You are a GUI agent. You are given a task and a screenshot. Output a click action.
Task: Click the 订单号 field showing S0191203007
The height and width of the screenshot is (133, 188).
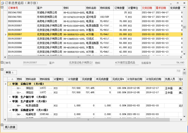coord(35,63)
